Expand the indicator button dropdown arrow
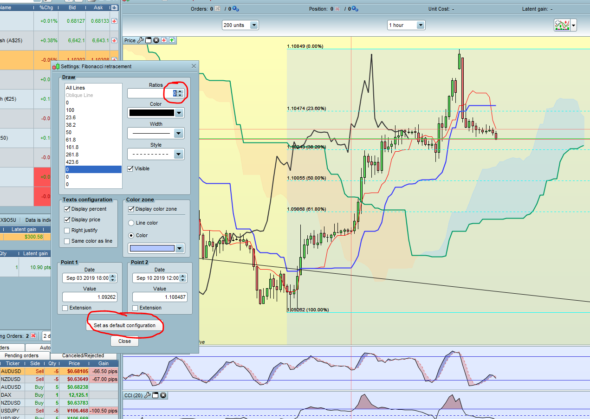590x419 pixels. pyautogui.click(x=574, y=26)
